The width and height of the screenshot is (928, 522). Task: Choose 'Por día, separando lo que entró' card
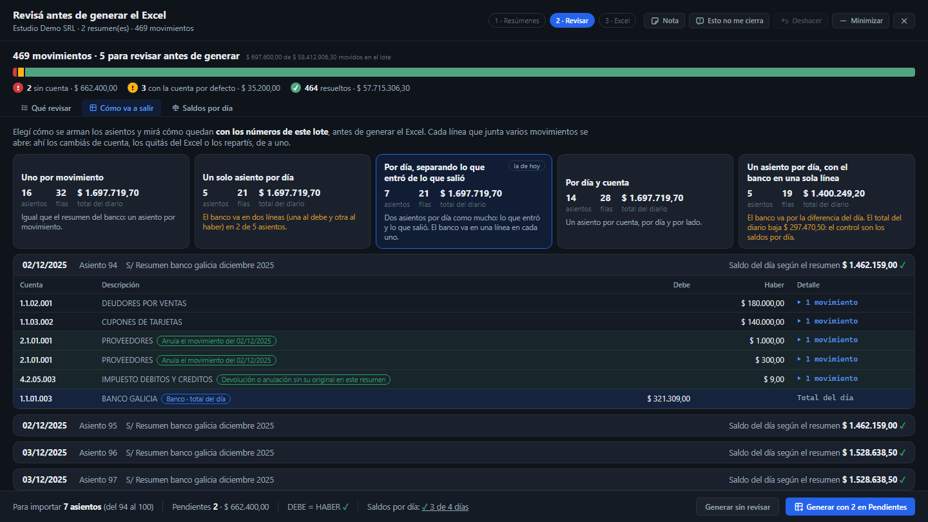click(x=464, y=201)
